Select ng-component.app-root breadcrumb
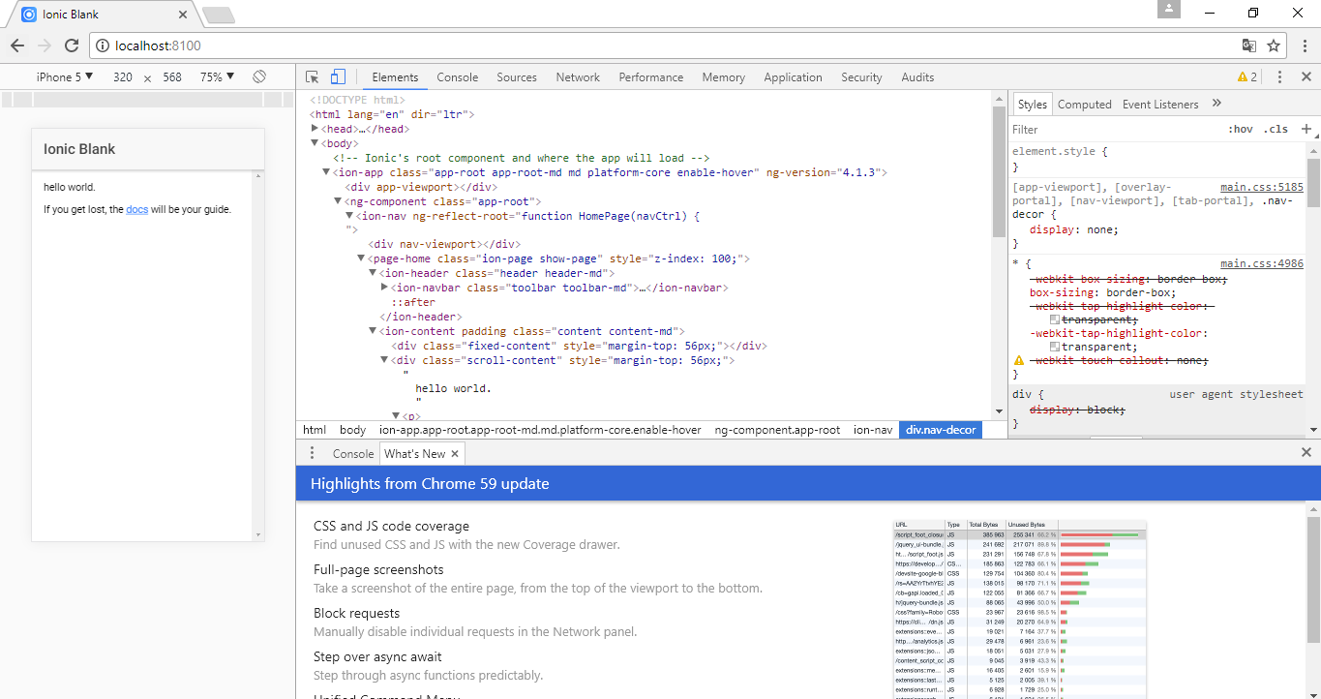 pyautogui.click(x=778, y=430)
